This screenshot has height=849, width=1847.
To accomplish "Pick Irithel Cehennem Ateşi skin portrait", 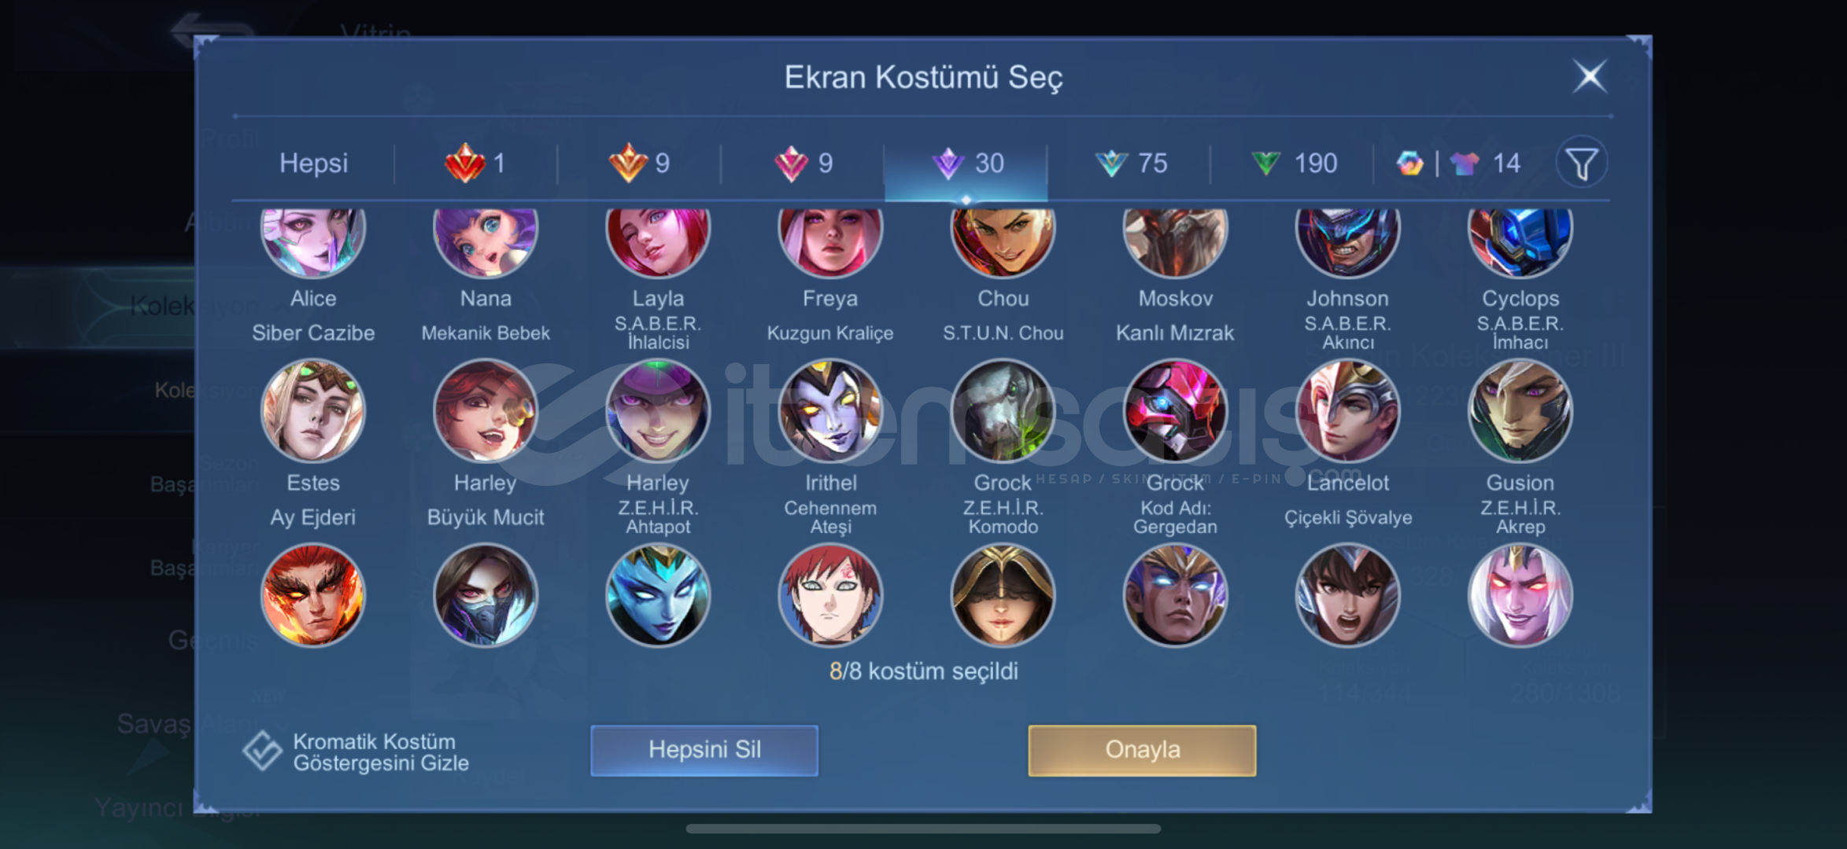I will [x=830, y=410].
